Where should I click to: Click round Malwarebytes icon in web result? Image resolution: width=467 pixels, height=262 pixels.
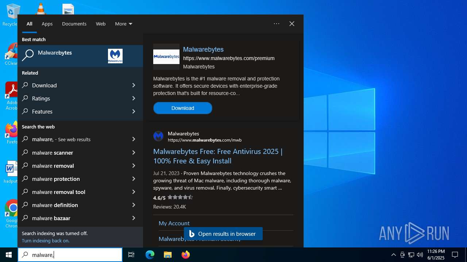[158, 136]
